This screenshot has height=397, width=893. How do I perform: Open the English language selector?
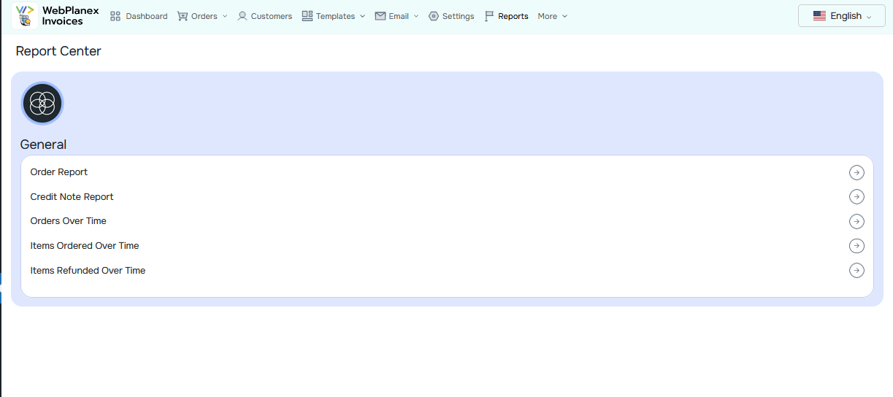point(841,16)
